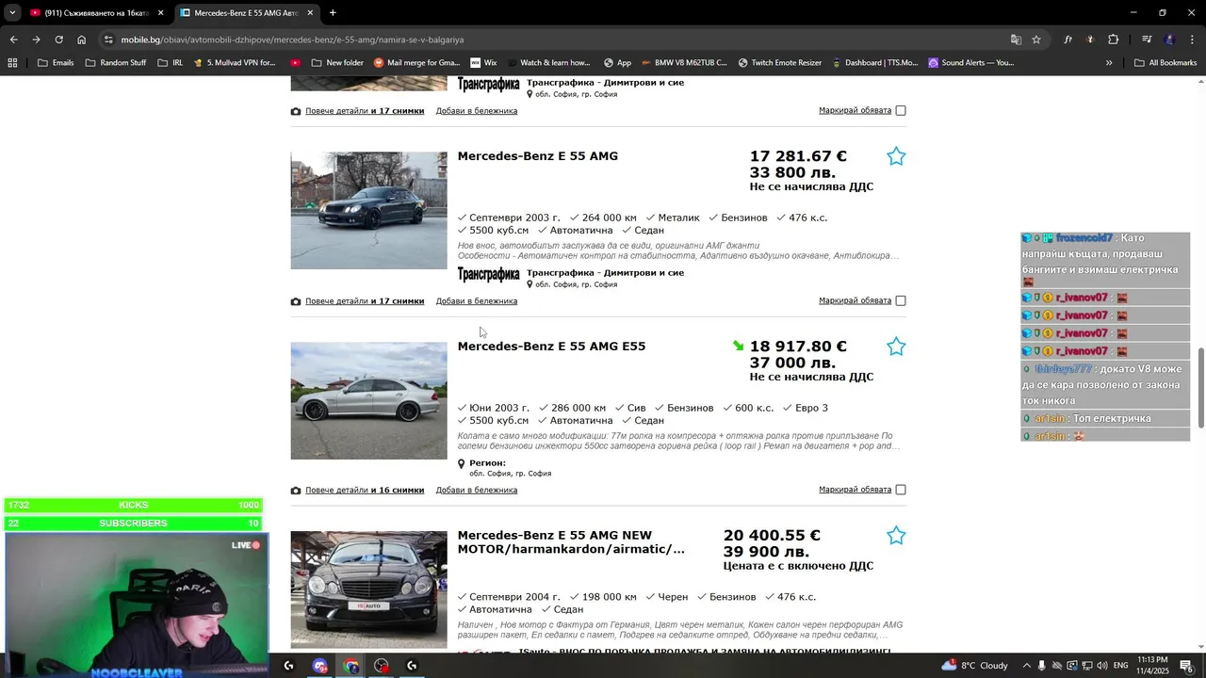Open Повече детайли и 16 снимки link
Viewport: 1206px width, 678px height.
[x=365, y=491]
